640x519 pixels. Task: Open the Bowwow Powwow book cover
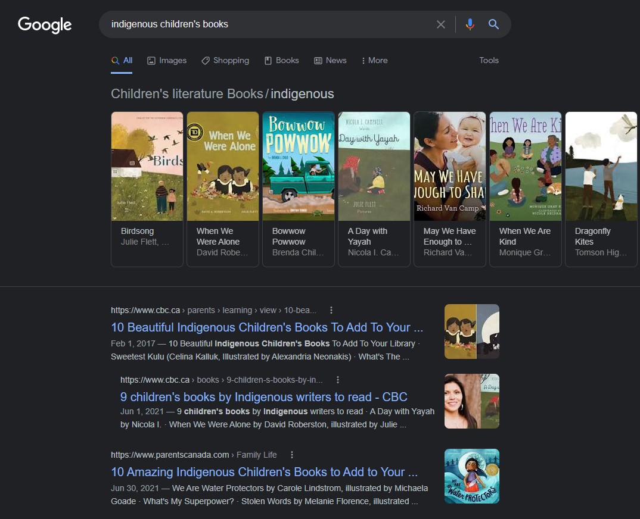pyautogui.click(x=299, y=166)
